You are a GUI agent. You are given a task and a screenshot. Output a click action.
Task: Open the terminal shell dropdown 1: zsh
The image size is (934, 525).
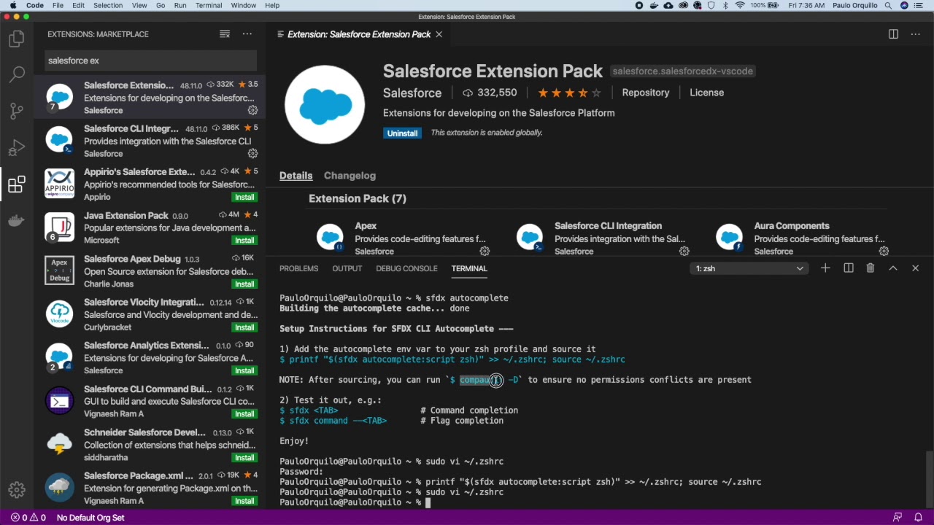(x=749, y=268)
